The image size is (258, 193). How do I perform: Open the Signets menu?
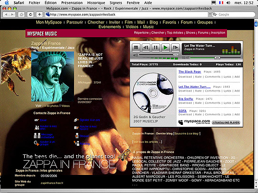pyautogui.click(x=116, y=3)
